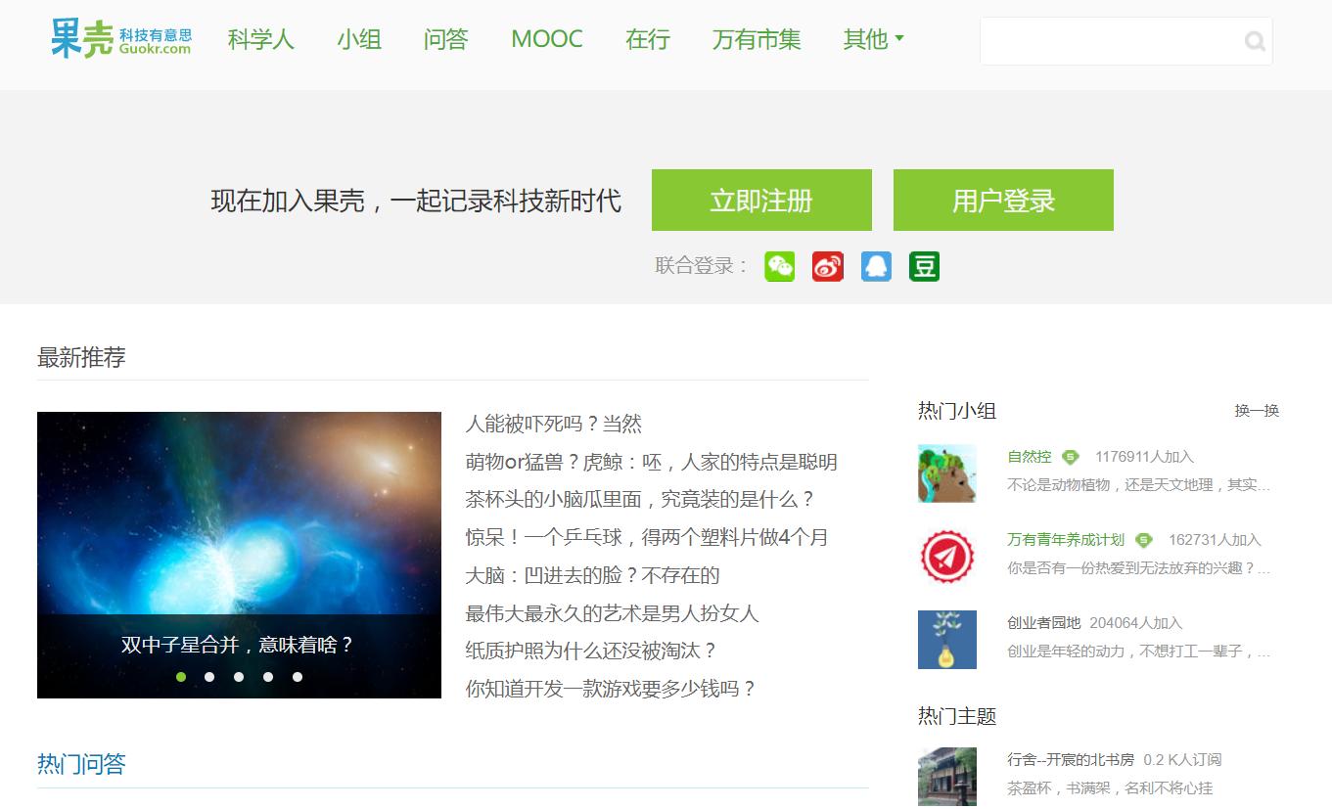Image resolution: width=1332 pixels, height=809 pixels.
Task: Select the fifth carousel dot
Action: pos(298,677)
